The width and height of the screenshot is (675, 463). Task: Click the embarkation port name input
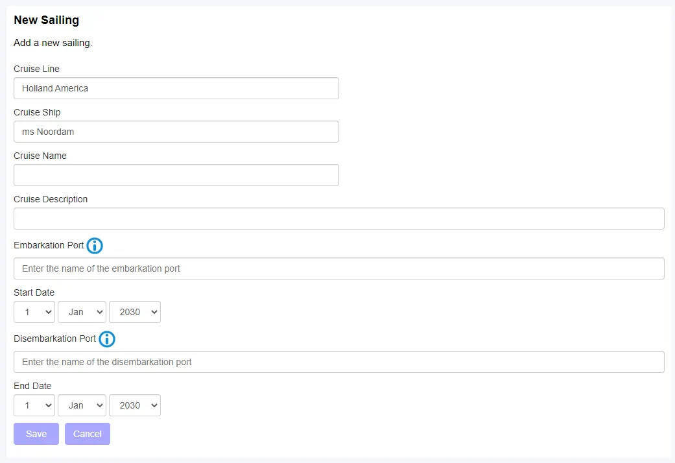tap(339, 268)
